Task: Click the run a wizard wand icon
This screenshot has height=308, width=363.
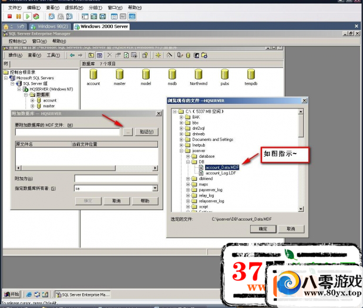Action: [x=169, y=55]
